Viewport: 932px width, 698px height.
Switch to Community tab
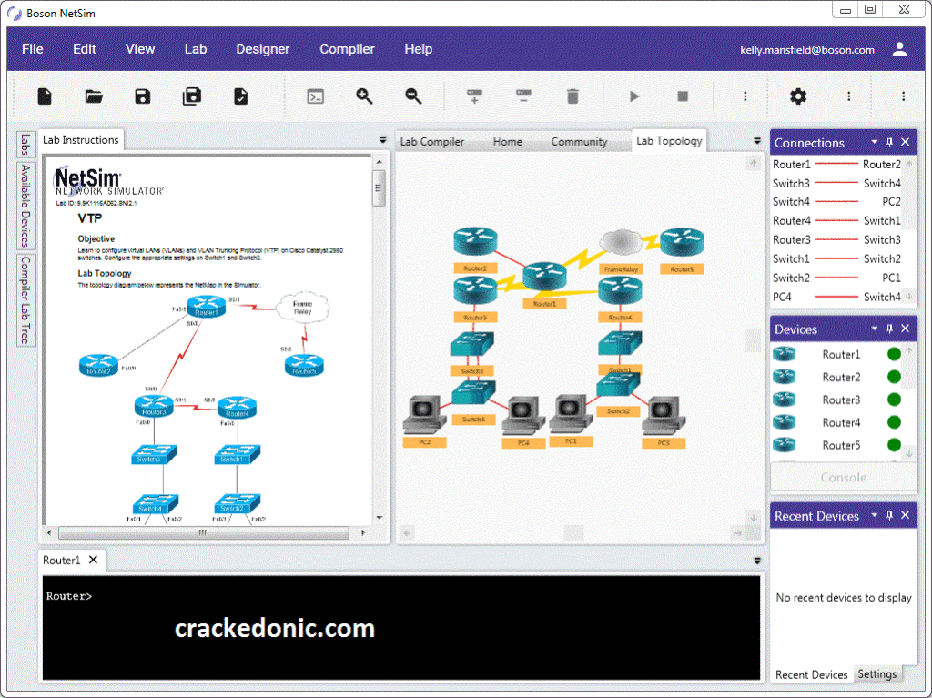pyautogui.click(x=579, y=141)
